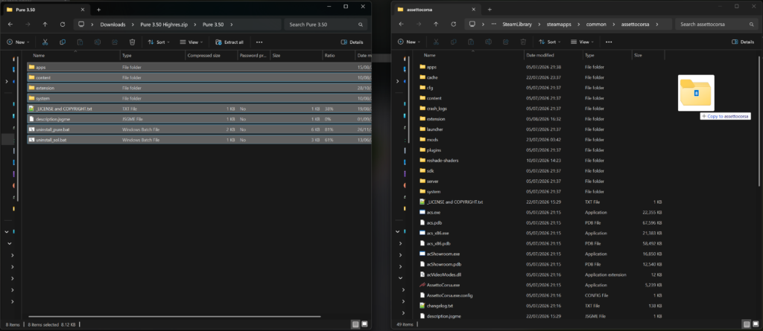Open View dropdown in assettocorsa window
The height and width of the screenshot is (331, 763).
[x=583, y=42]
